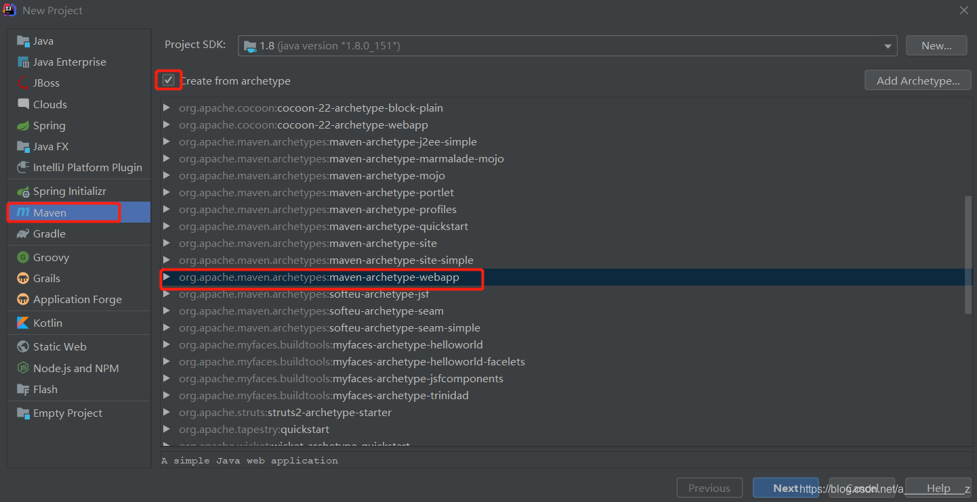Select Kotlin project type label
Image resolution: width=977 pixels, height=502 pixels.
click(x=47, y=323)
